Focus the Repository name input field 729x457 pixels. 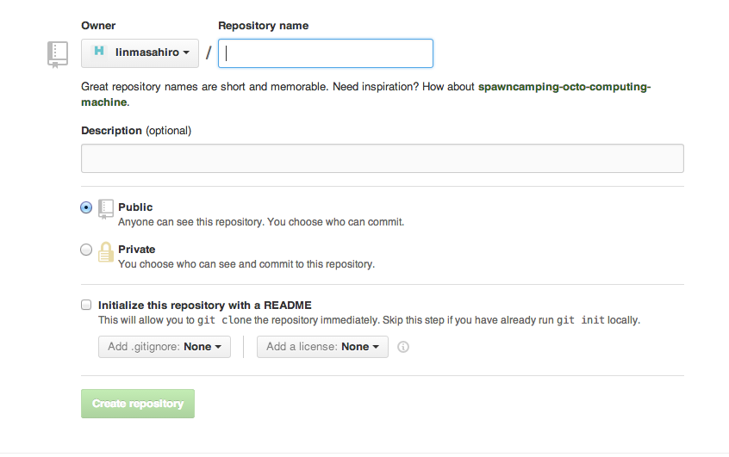(x=326, y=53)
